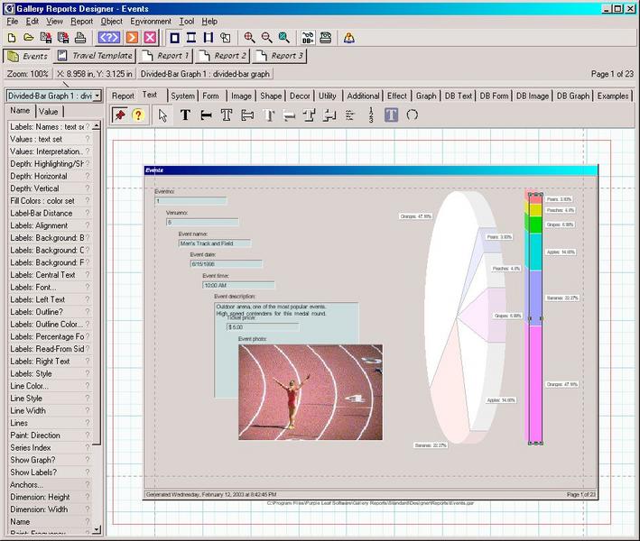The height and width of the screenshot is (541, 640).
Task: Select the circular text tool
Action: pos(413,115)
